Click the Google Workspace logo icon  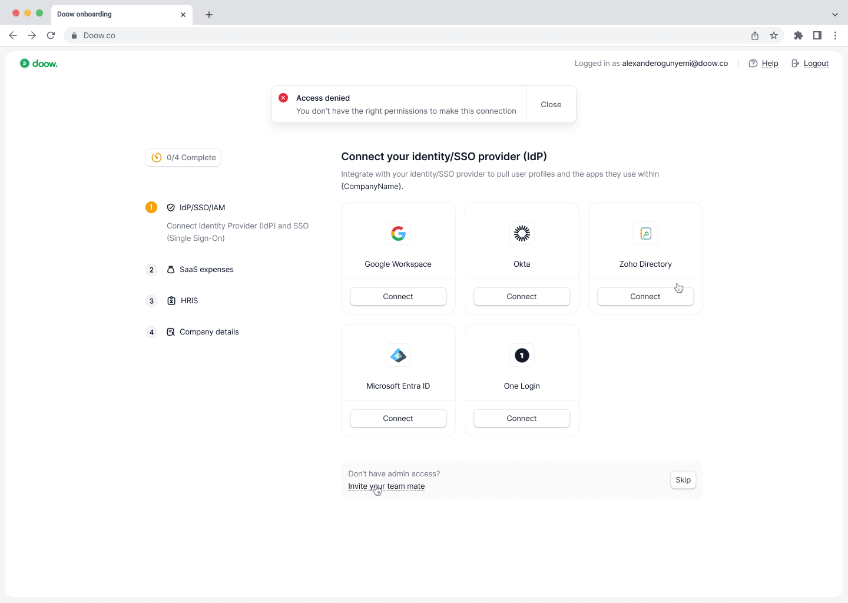(398, 233)
